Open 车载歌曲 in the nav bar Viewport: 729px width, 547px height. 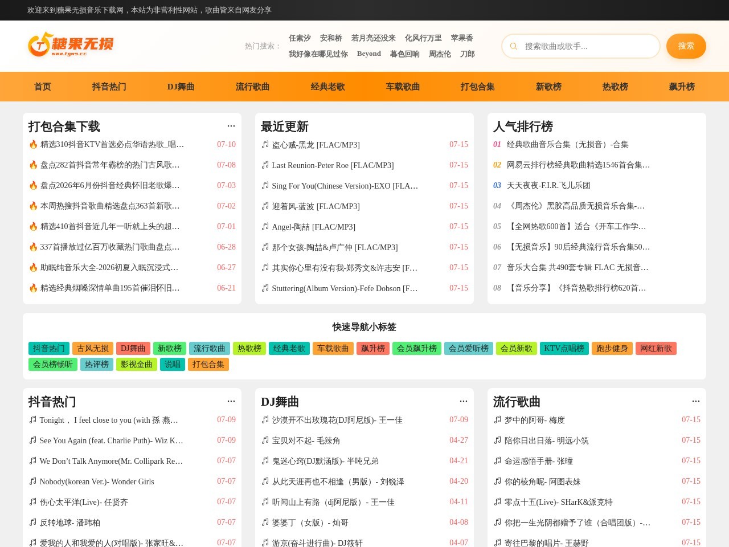tap(403, 87)
